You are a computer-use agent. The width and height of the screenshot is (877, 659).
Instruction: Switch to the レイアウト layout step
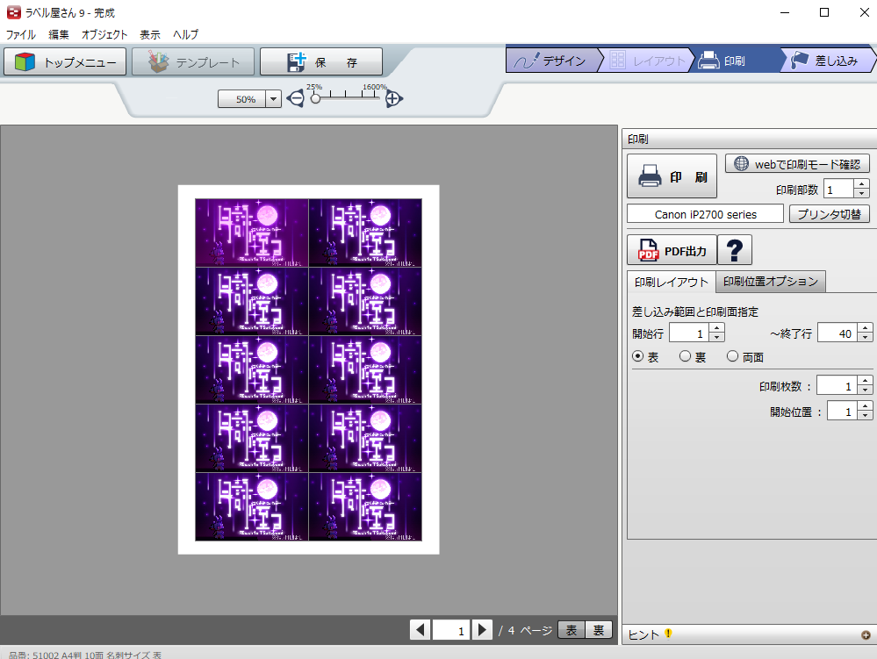[647, 61]
